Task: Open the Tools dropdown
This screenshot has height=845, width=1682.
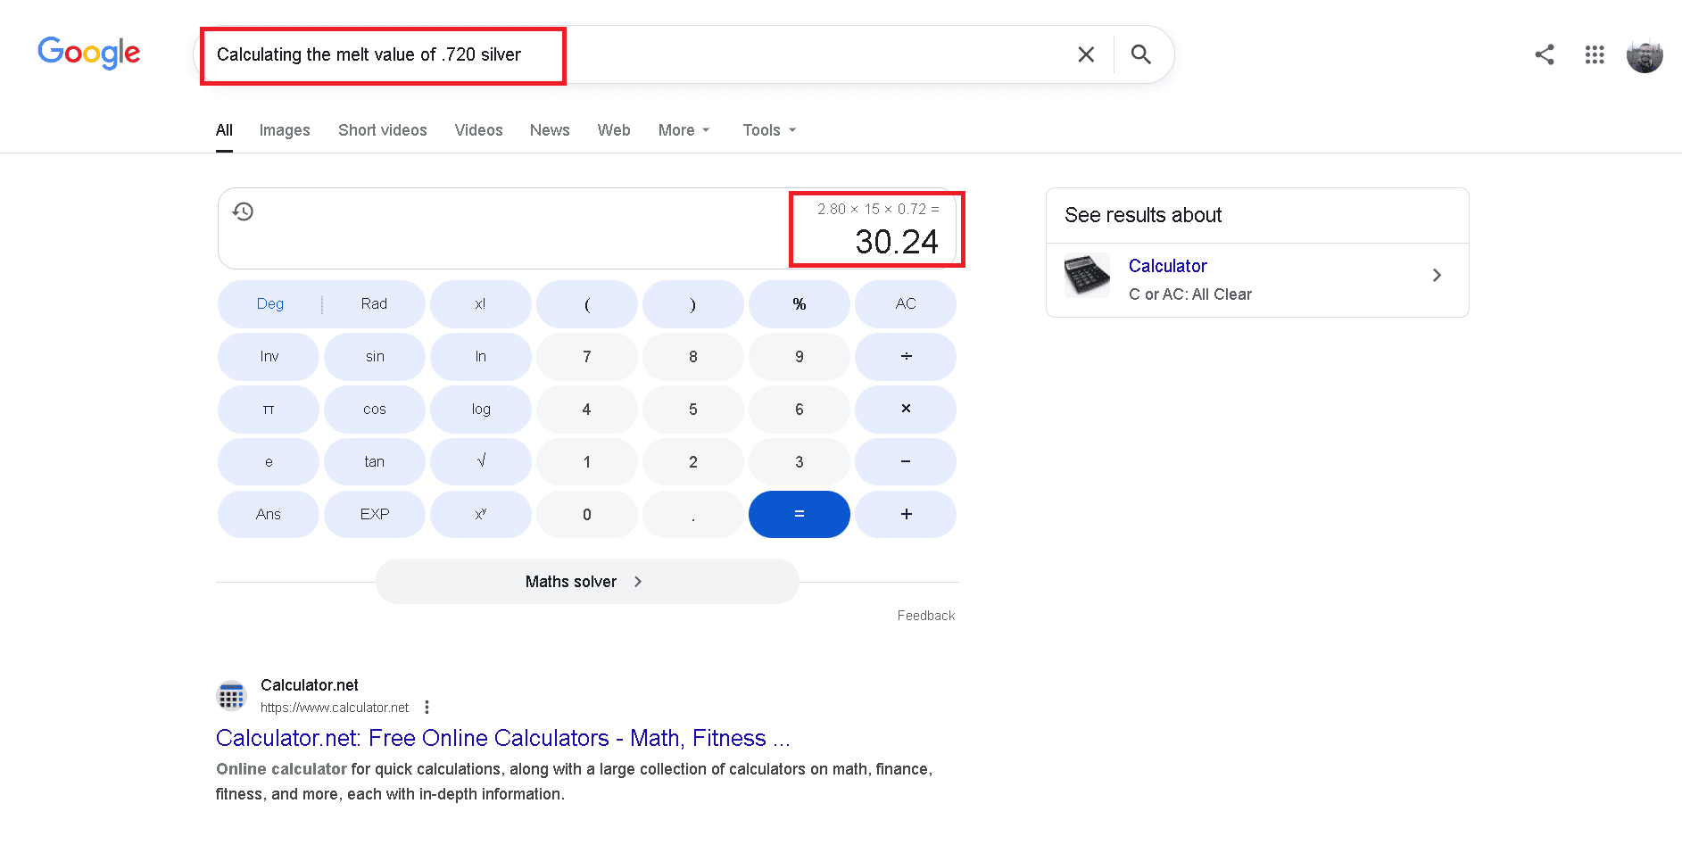Action: pos(767,130)
